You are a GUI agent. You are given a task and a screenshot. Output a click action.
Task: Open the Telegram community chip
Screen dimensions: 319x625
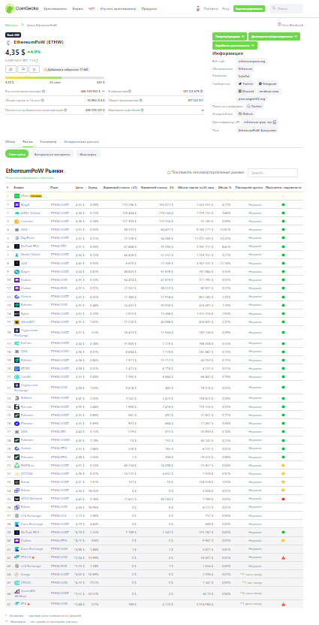267,83
